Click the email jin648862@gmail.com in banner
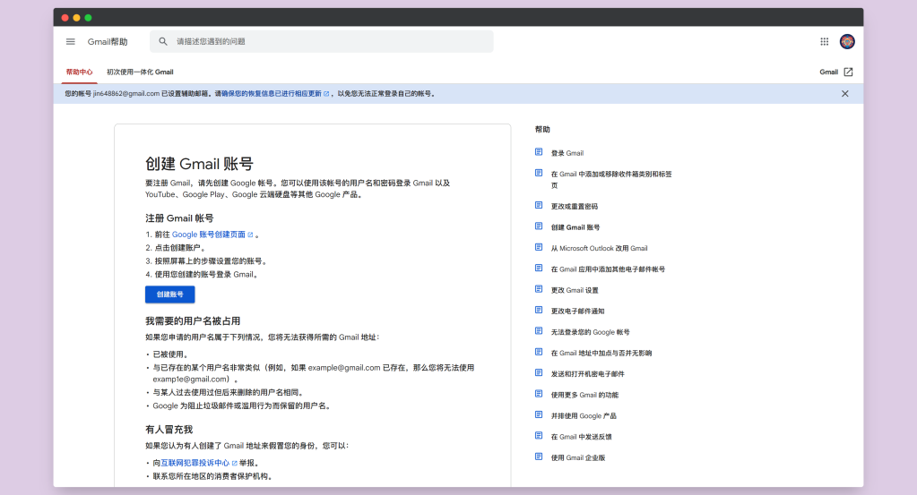This screenshot has width=917, height=495. [x=126, y=93]
